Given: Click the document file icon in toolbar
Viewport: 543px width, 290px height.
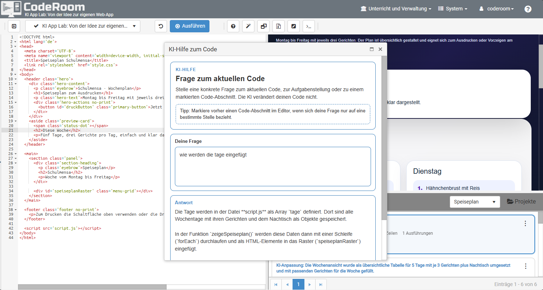Looking at the screenshot, I should (279, 26).
